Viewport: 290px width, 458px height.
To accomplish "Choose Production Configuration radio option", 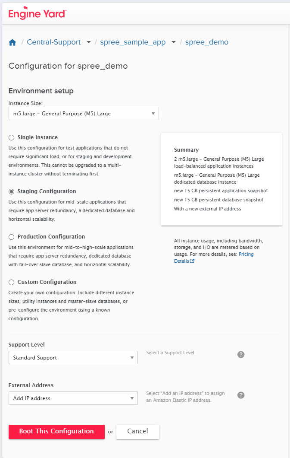I will coord(12,237).
